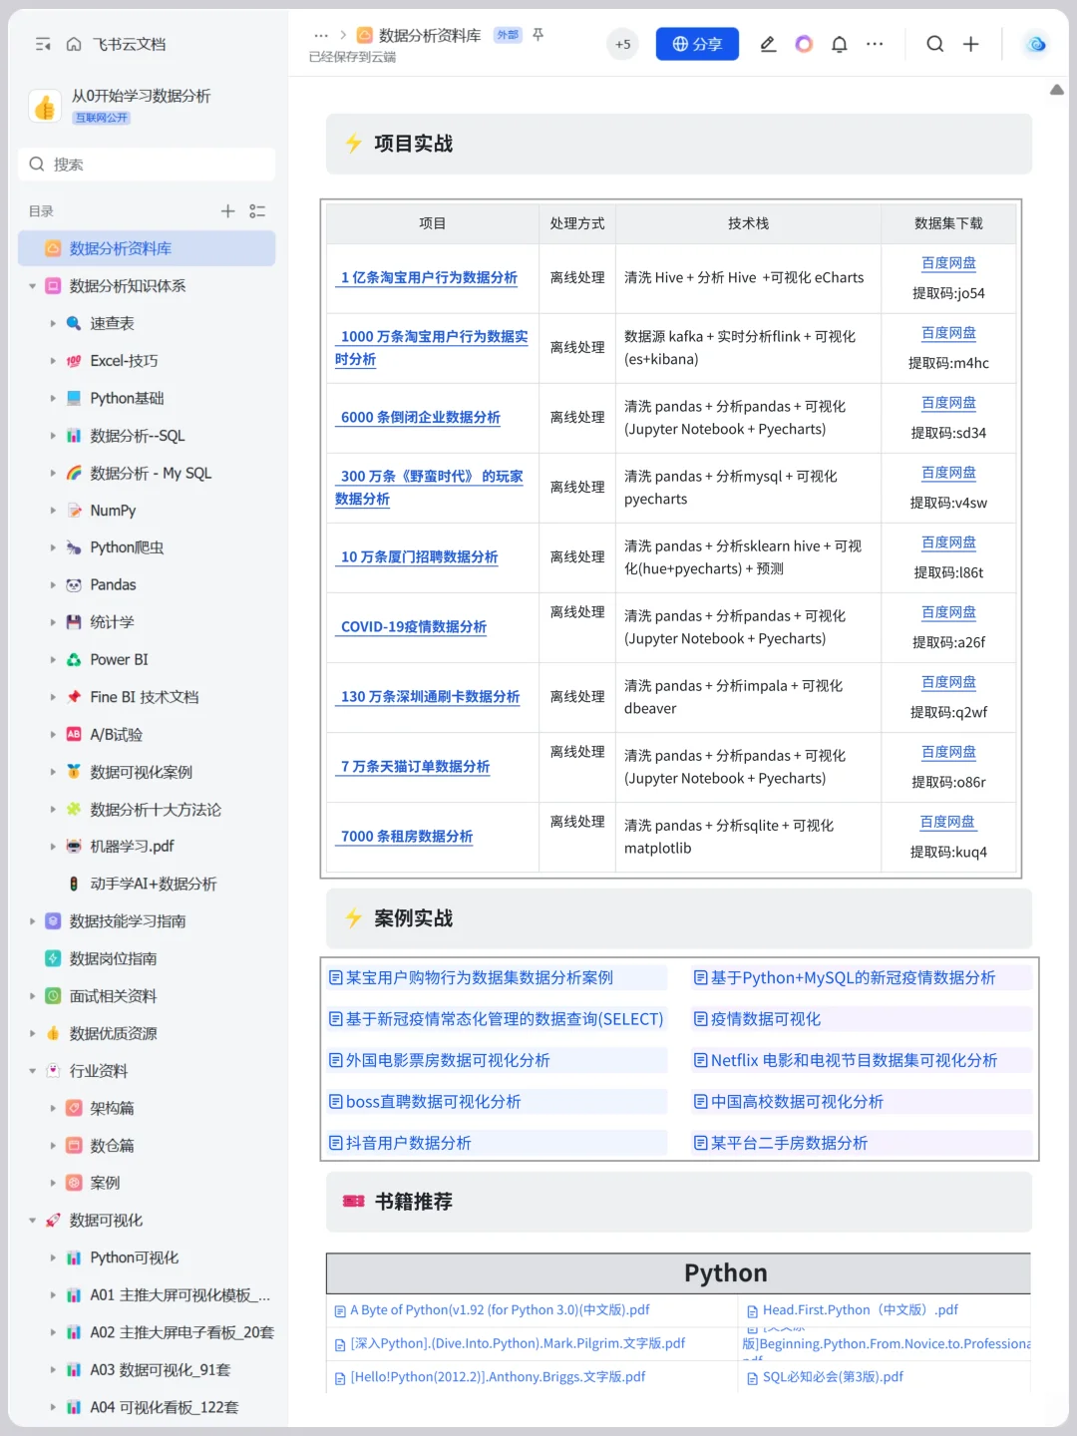Click the search magnifier icon in the header

[x=934, y=44]
